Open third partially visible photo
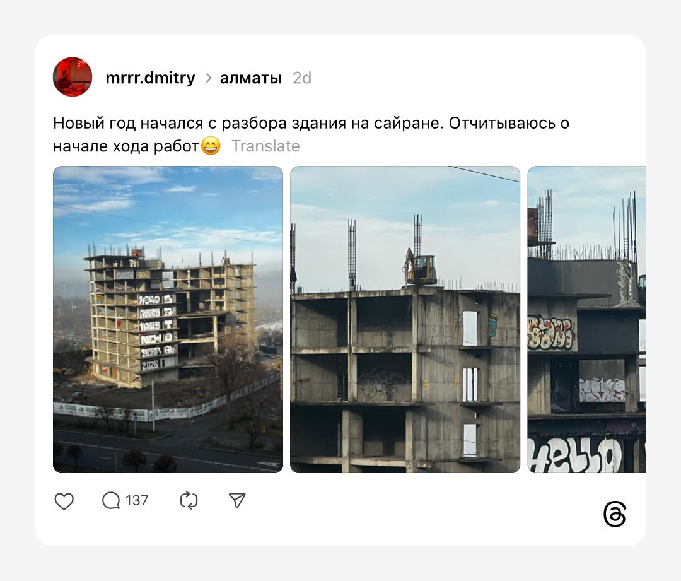This screenshot has height=581, width=681. coord(586,319)
